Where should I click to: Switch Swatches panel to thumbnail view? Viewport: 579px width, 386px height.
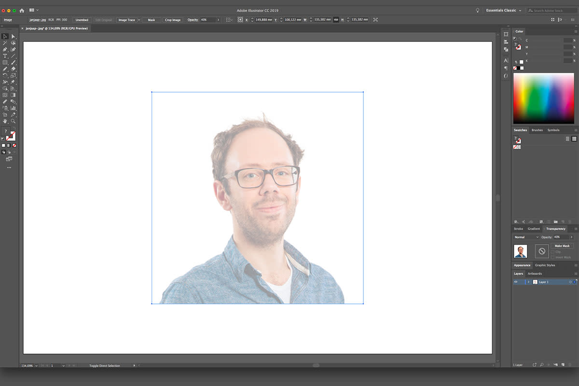(x=574, y=138)
